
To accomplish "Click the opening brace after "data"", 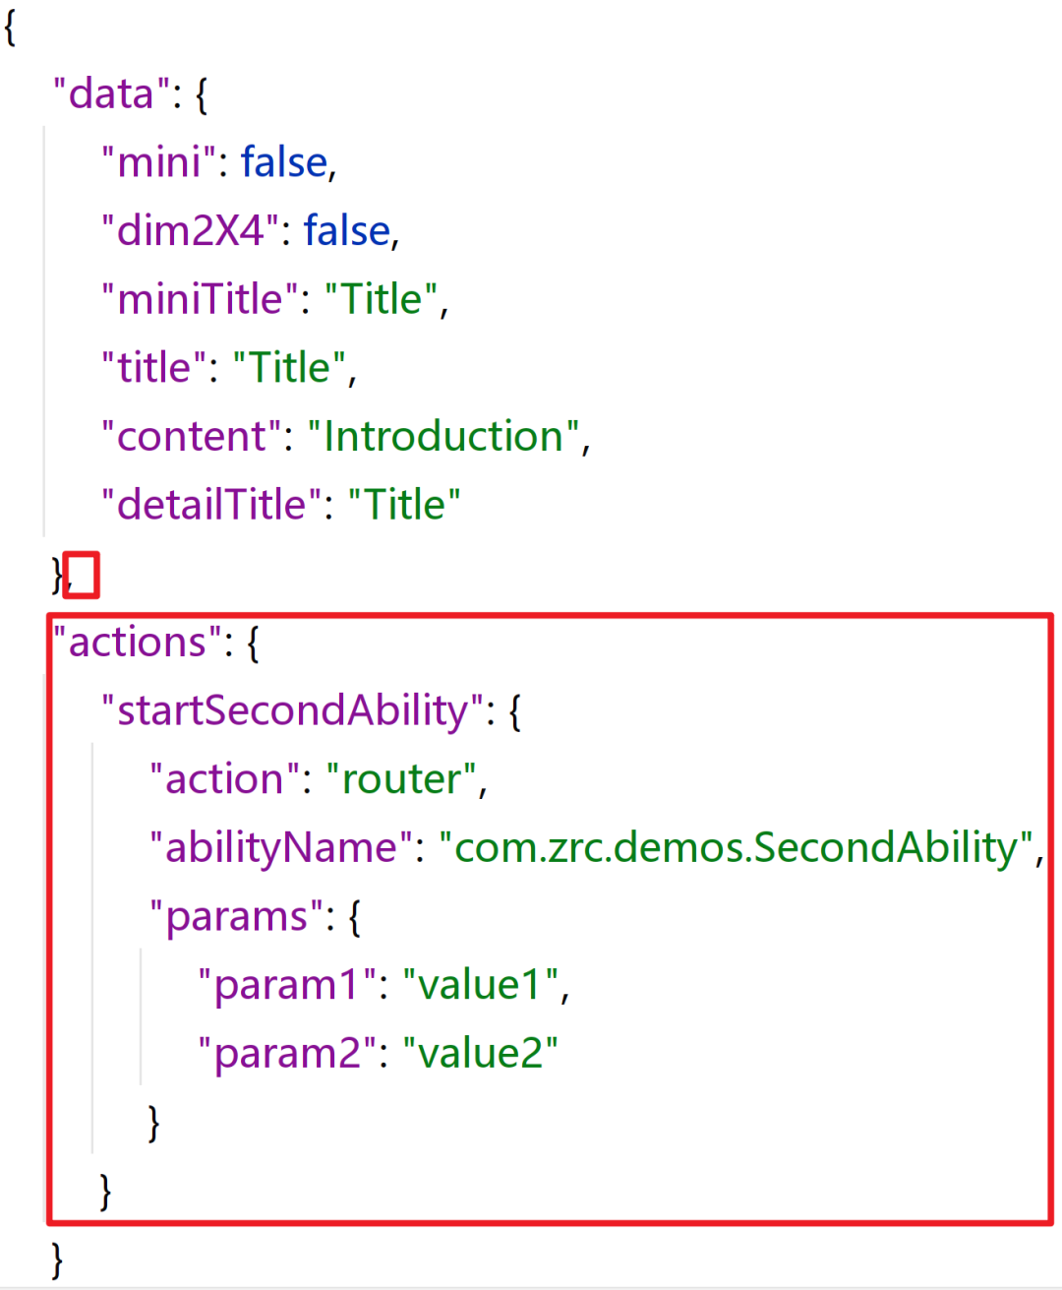I will (202, 95).
